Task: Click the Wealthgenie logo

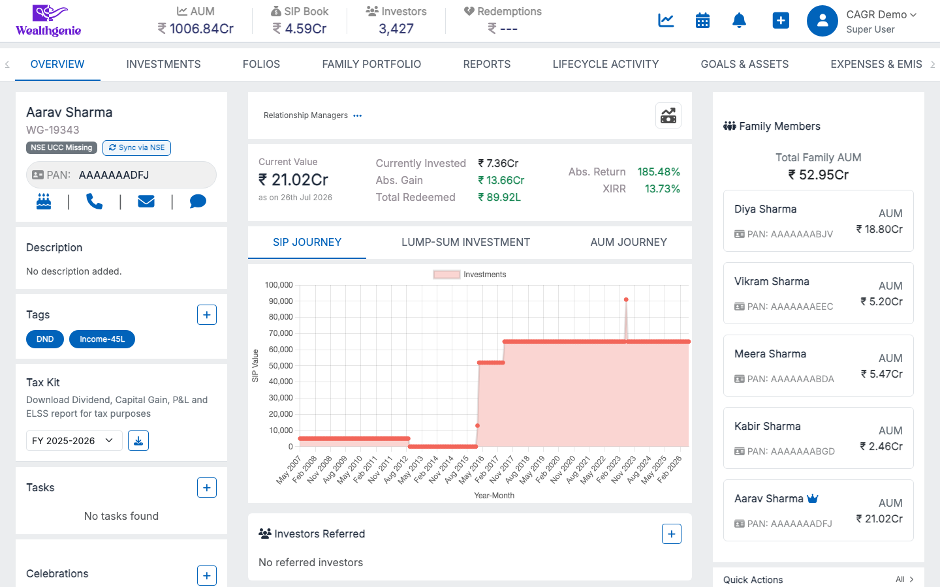Action: [48, 21]
